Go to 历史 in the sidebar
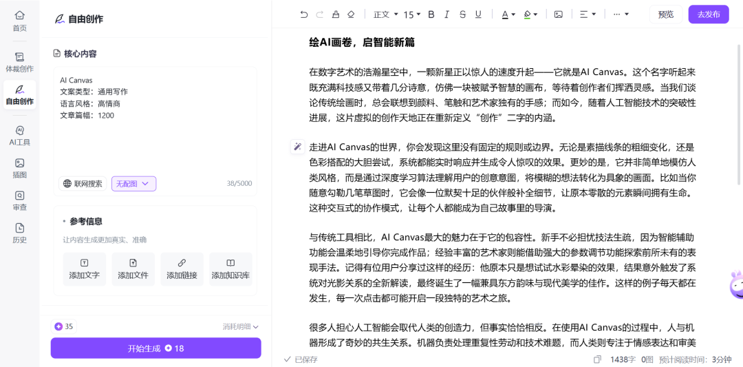The image size is (743, 367). click(x=19, y=233)
